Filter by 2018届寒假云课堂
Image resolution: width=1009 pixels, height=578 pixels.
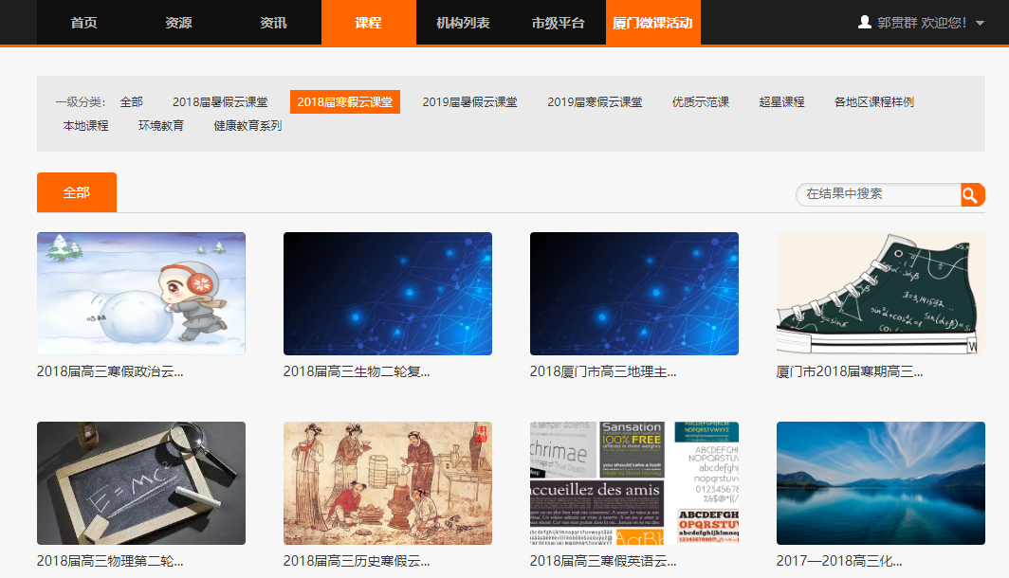(x=345, y=101)
